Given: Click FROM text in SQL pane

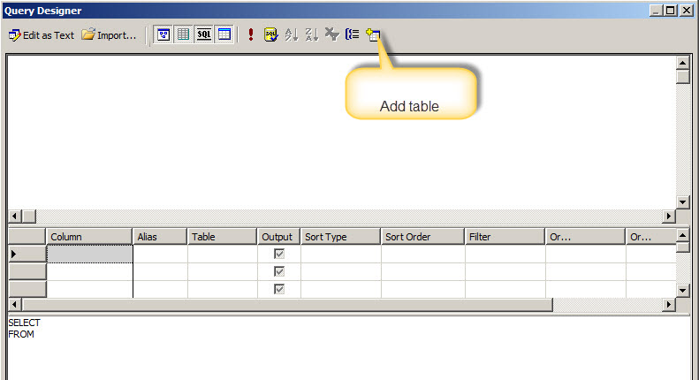Looking at the screenshot, I should [21, 334].
